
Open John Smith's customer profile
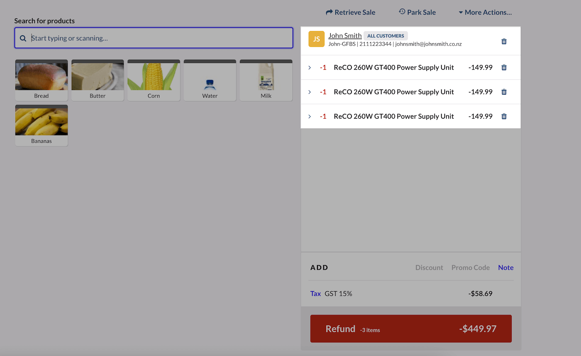click(345, 35)
